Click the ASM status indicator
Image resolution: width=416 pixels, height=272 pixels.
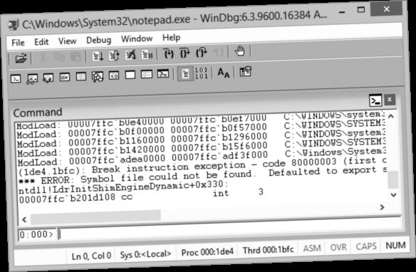312,248
